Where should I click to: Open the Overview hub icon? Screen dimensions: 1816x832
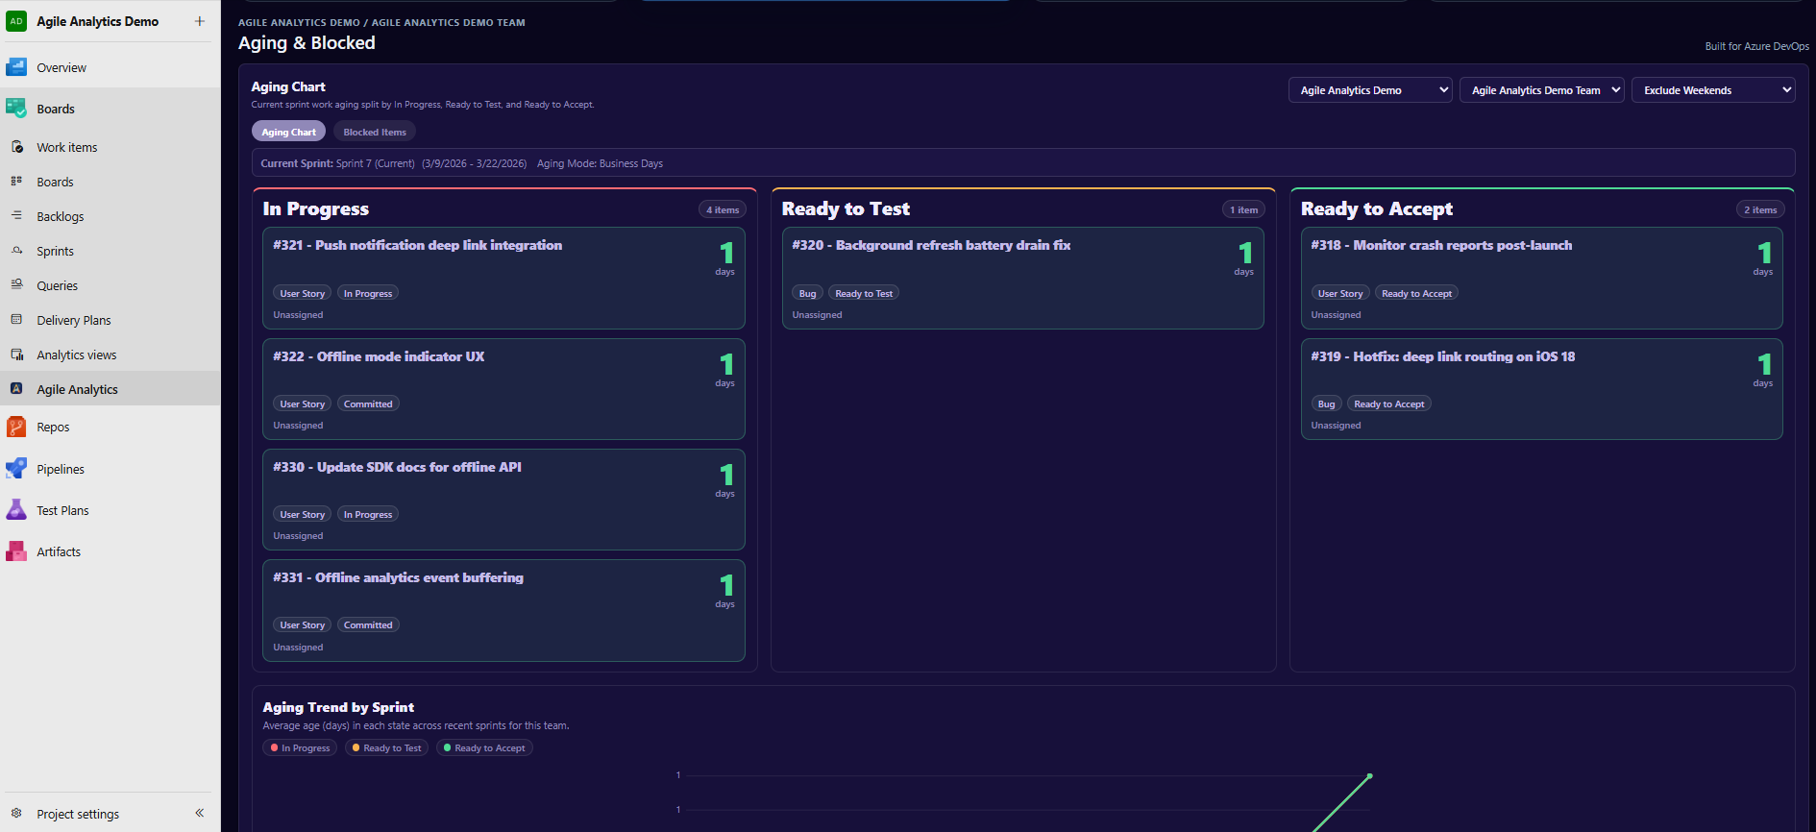click(x=16, y=67)
